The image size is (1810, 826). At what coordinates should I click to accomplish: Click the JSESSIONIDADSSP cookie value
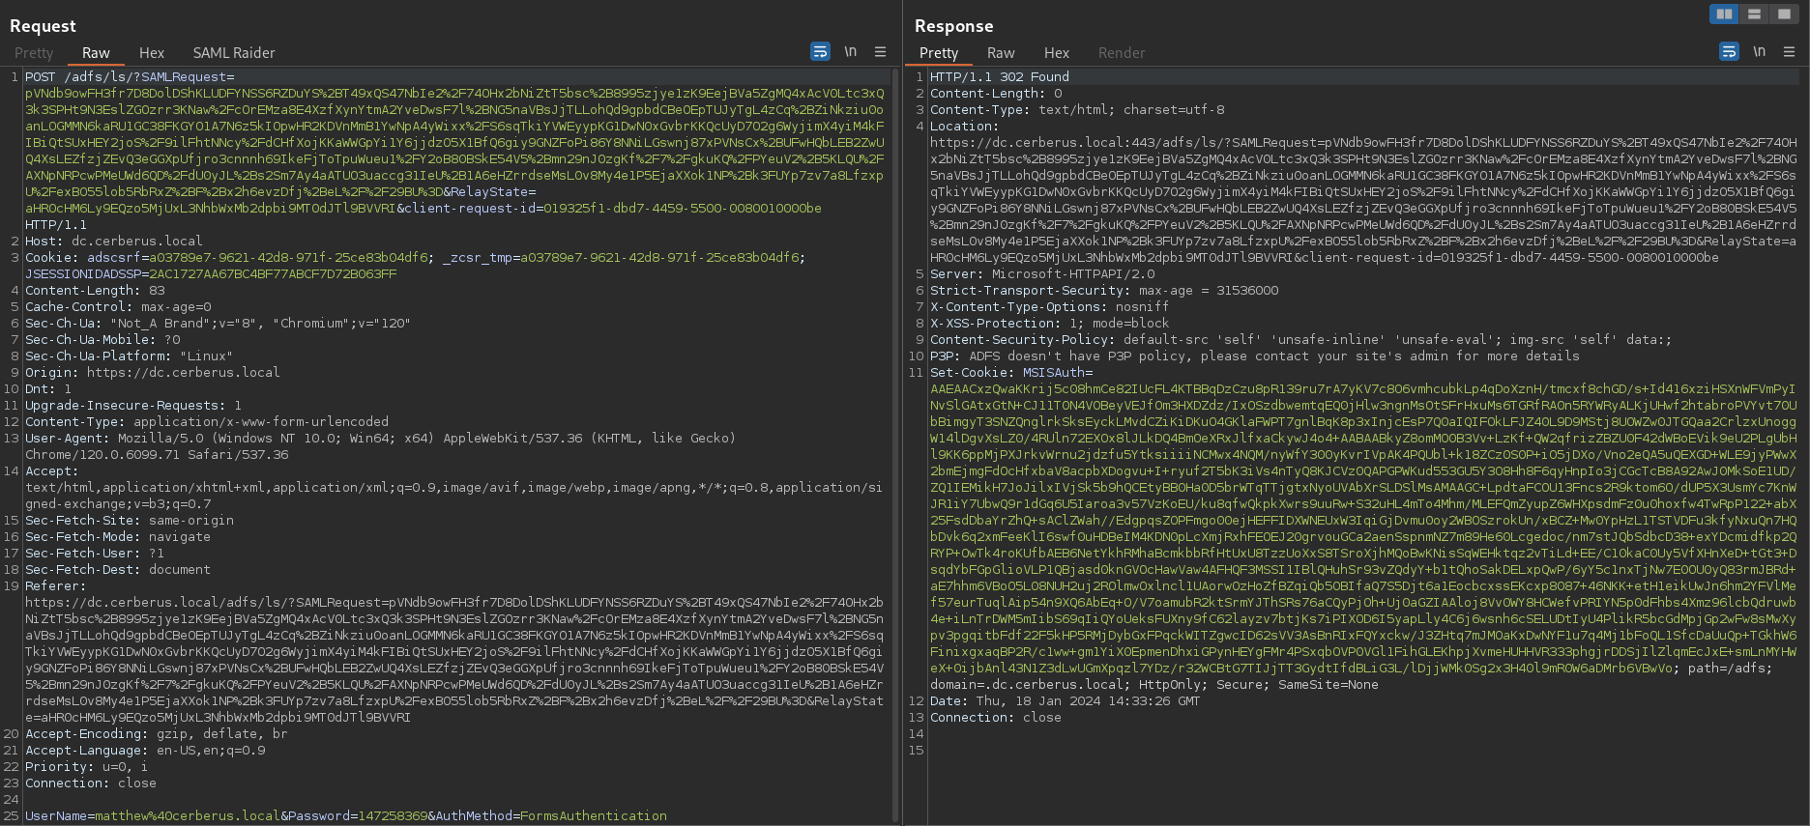coord(274,274)
